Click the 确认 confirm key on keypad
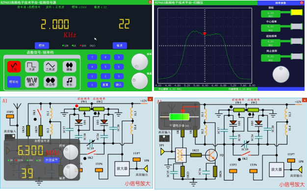Viewport: 307px width, 191px height. [119, 85]
